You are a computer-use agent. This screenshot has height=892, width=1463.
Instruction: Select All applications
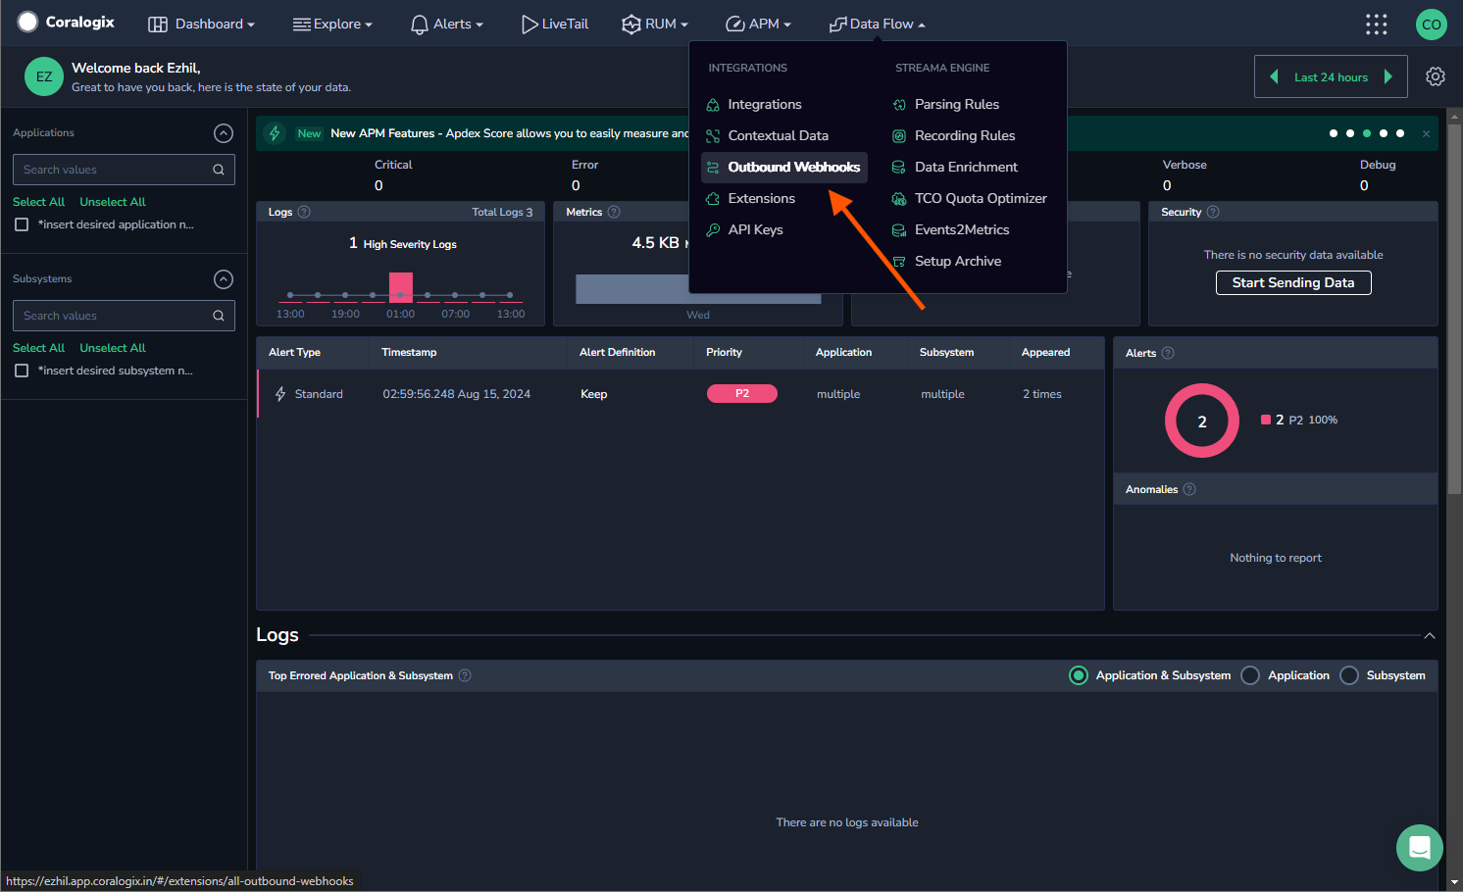(38, 202)
